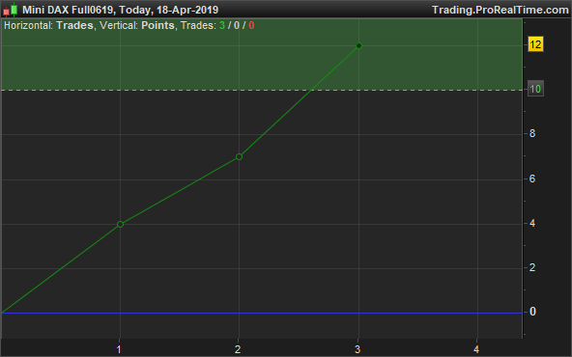
Task: Select the 'Points' vertical axis setting
Action: click(157, 25)
